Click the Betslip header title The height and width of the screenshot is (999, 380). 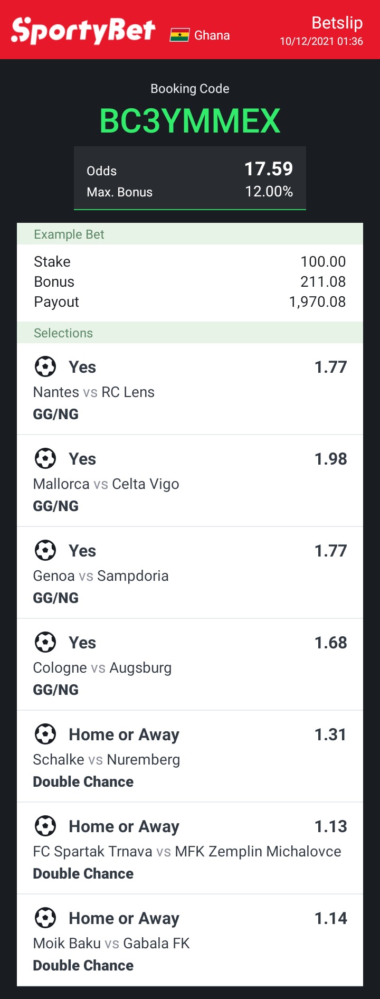[x=337, y=23]
